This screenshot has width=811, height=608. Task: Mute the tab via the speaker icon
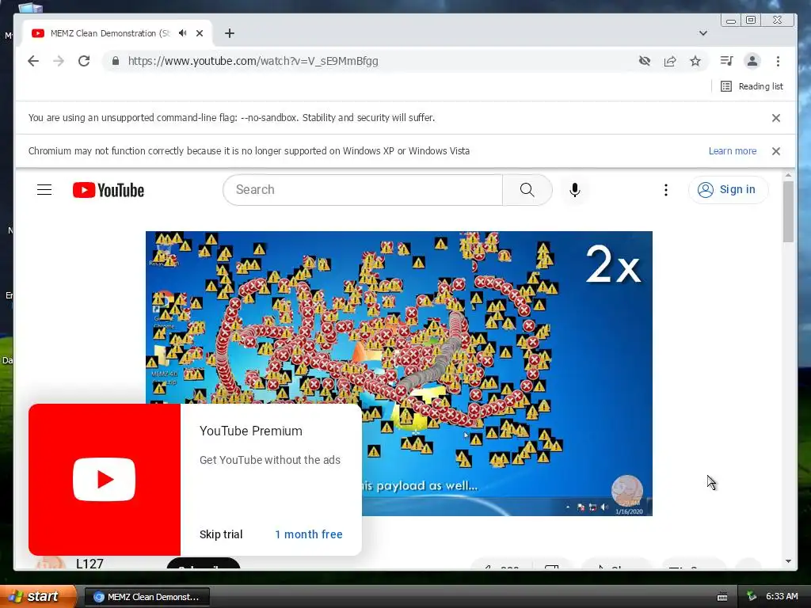click(183, 33)
